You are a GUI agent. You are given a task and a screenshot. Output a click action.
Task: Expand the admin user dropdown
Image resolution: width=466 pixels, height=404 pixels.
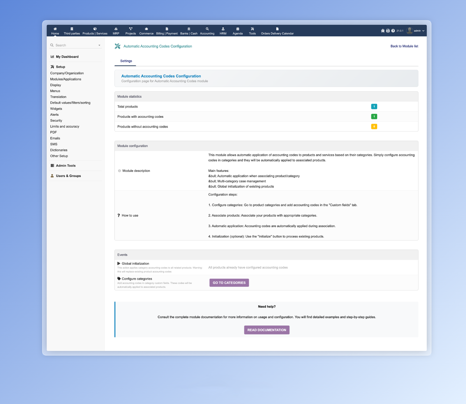pyautogui.click(x=423, y=31)
